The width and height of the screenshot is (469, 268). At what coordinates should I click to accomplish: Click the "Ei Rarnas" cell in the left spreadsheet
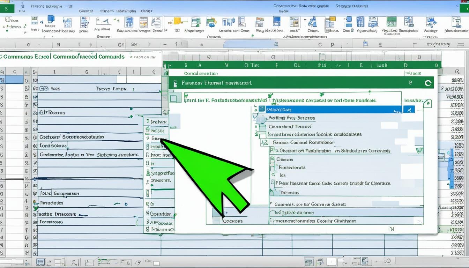click(52, 113)
